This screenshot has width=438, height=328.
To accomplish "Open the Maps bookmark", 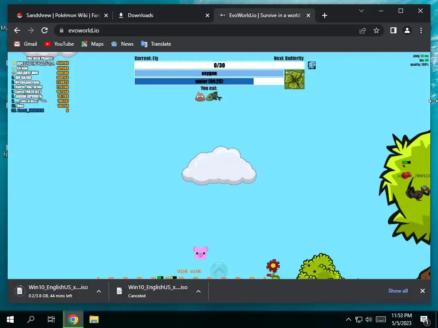I will [x=92, y=44].
